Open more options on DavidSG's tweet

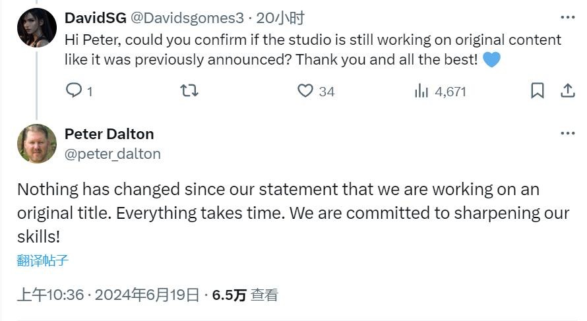coord(567,17)
